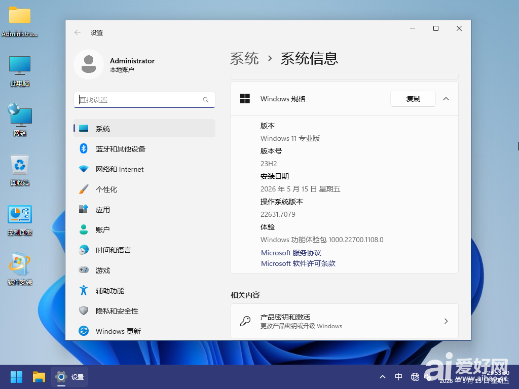The image size is (519, 389).
Task: Select the OS build 22631.7079
Action: click(x=278, y=214)
